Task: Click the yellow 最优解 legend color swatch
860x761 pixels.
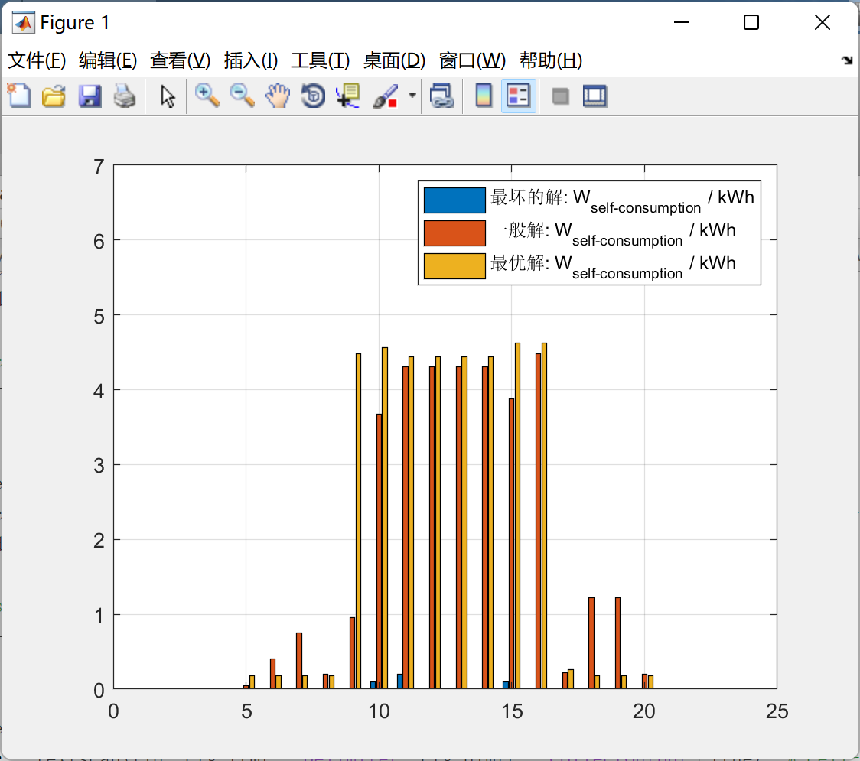Action: 454,265
